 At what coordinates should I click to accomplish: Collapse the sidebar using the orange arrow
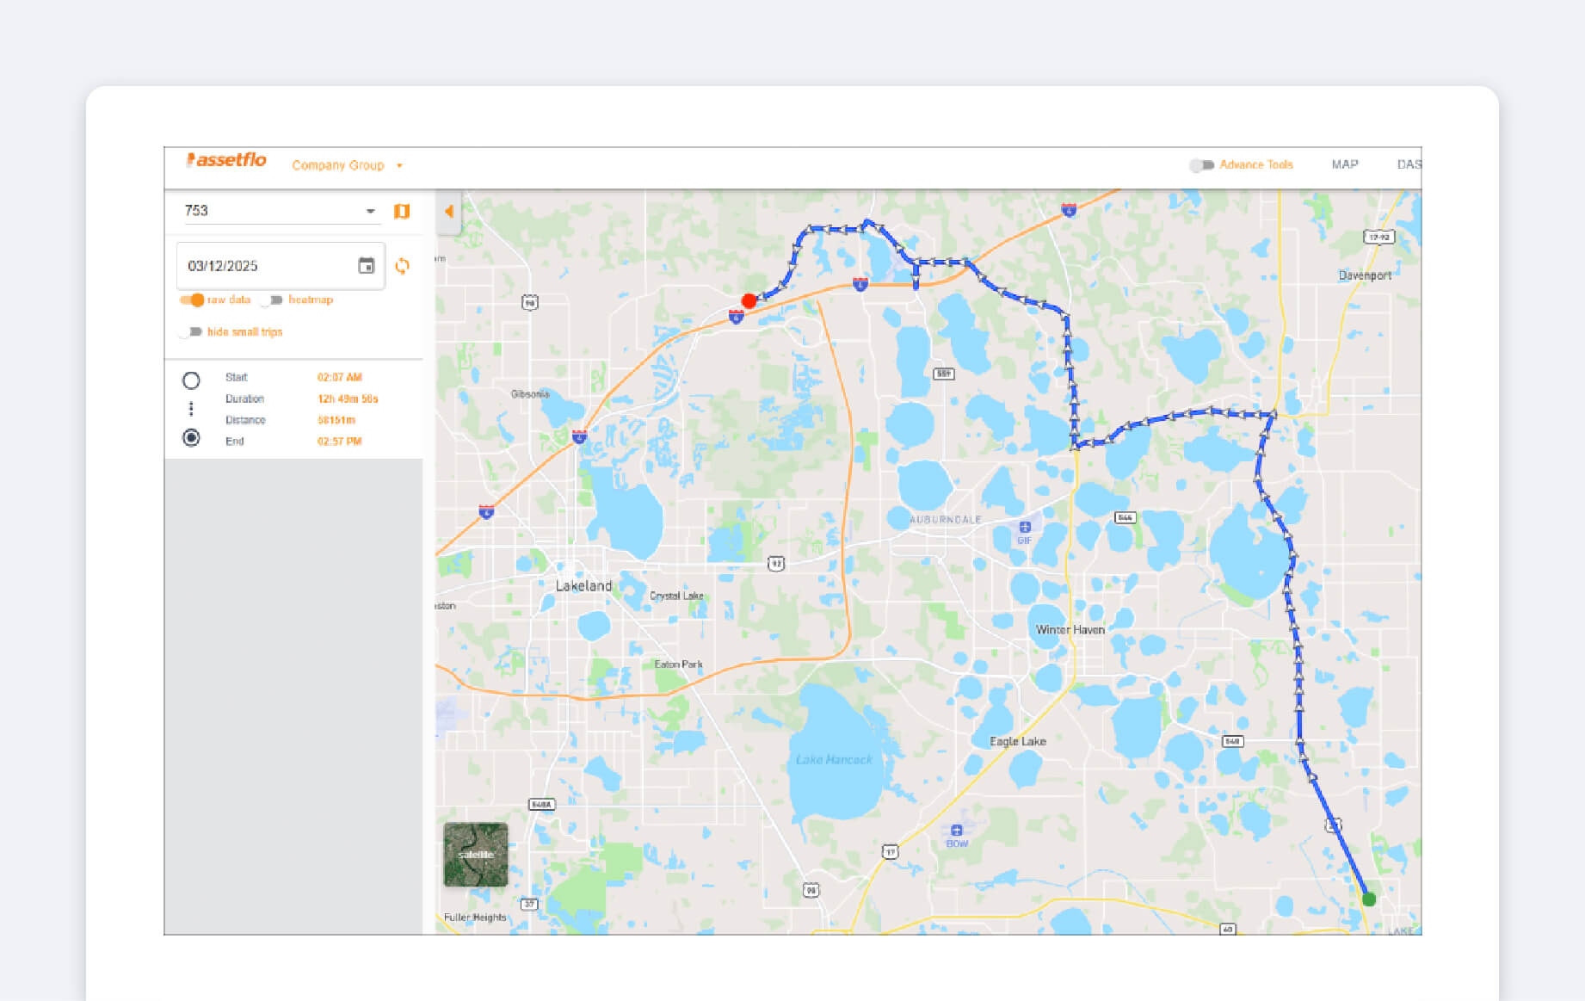coord(449,212)
